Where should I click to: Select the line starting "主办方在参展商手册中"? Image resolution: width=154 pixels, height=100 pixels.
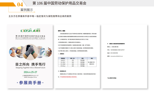tap(40, 16)
